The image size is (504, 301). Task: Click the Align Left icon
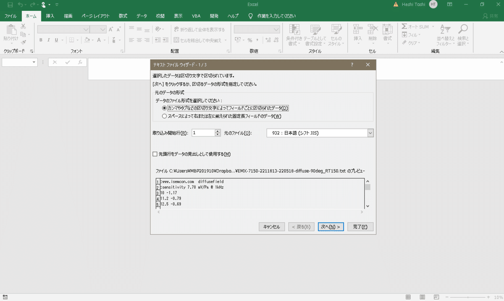click(x=131, y=40)
